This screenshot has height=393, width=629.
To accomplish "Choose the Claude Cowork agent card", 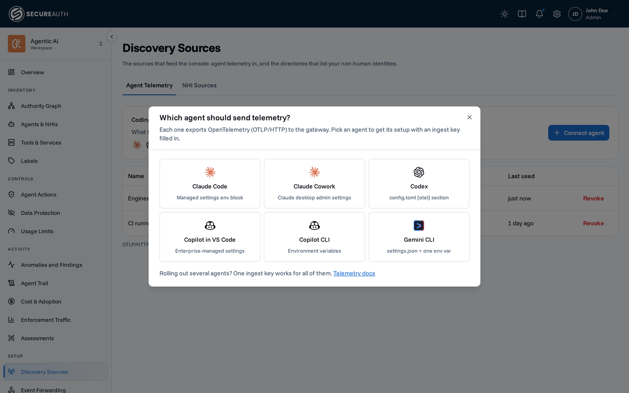I will (314, 183).
